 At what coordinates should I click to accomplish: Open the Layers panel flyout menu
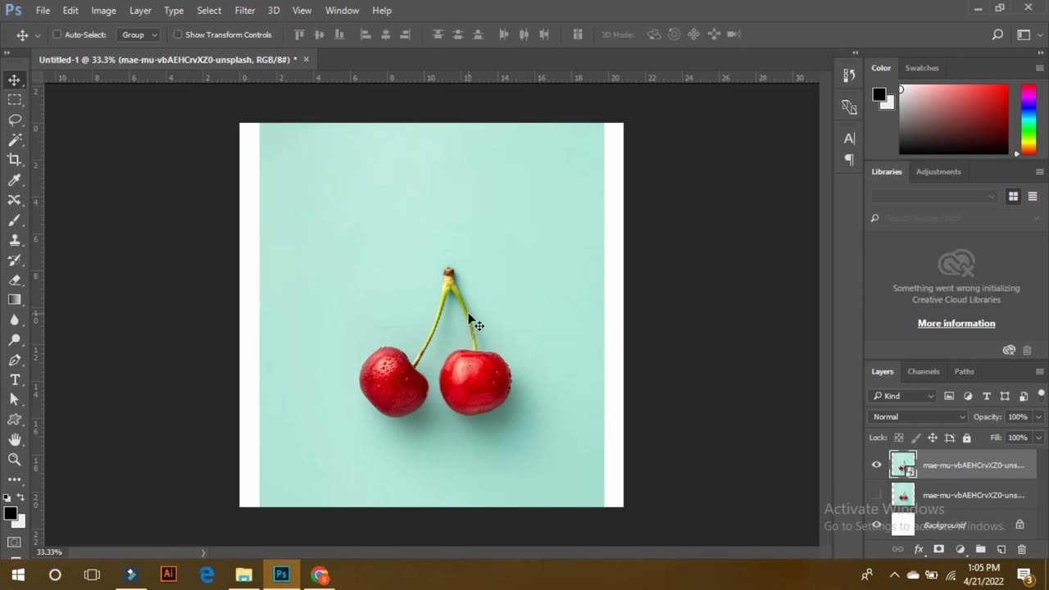pyautogui.click(x=1040, y=371)
